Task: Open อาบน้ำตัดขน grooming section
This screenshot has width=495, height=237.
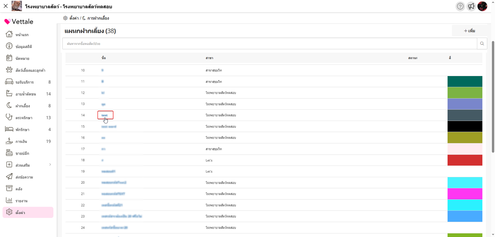Action: coord(25,94)
